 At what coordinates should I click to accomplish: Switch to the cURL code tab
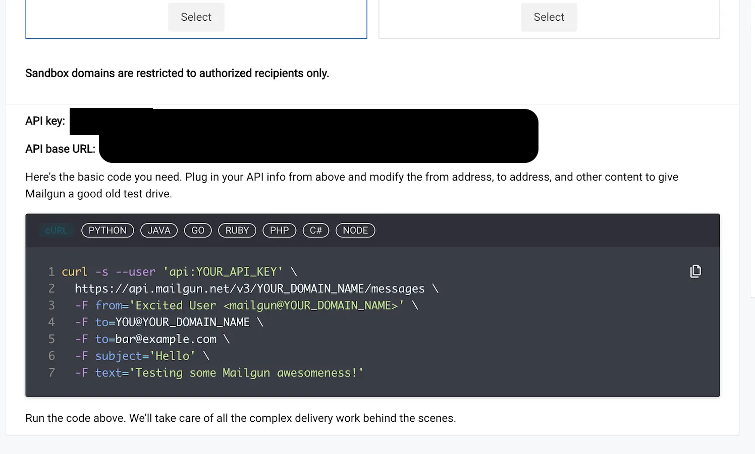tap(56, 231)
